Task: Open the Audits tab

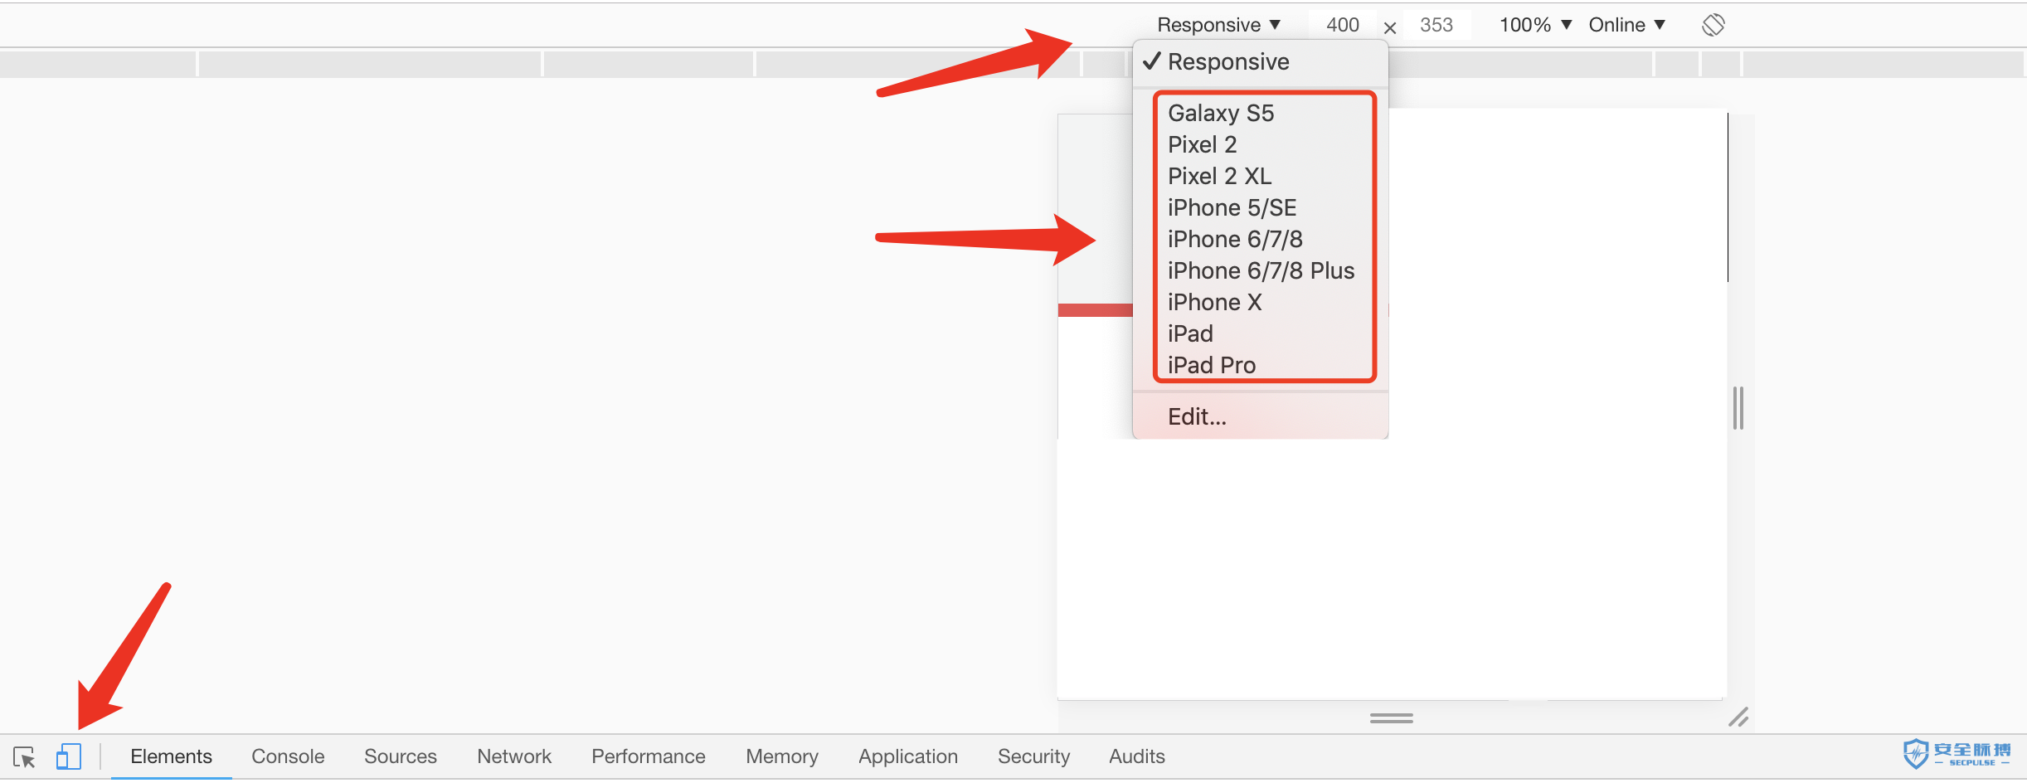Action: (1137, 756)
